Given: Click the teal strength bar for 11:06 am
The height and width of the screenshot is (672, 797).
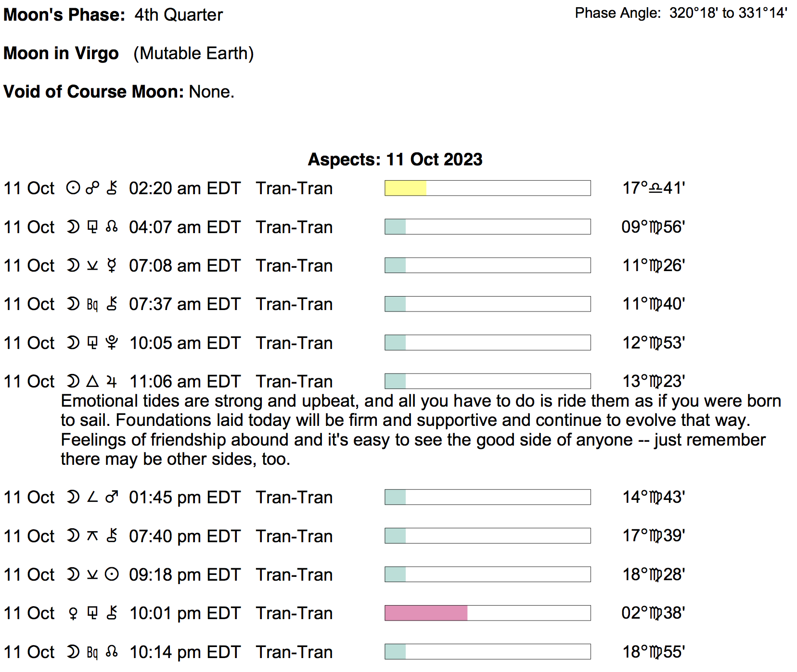Looking at the screenshot, I should coord(395,381).
